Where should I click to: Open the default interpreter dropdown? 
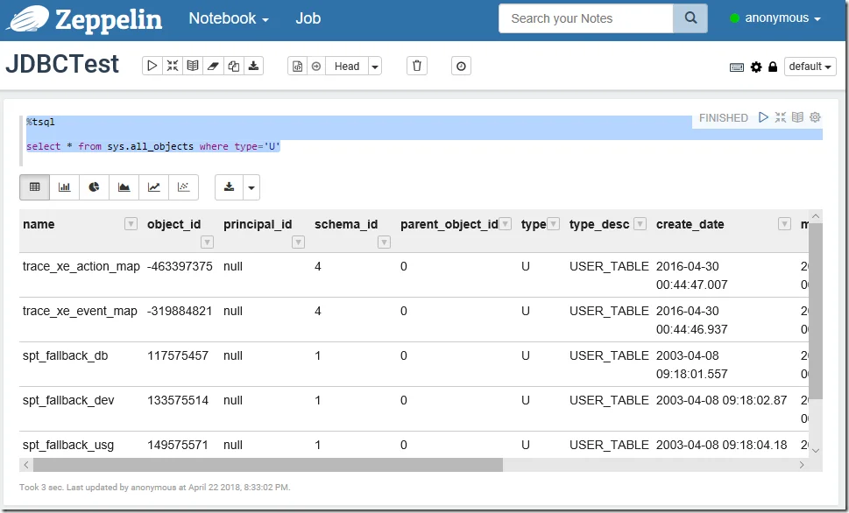pyautogui.click(x=810, y=66)
